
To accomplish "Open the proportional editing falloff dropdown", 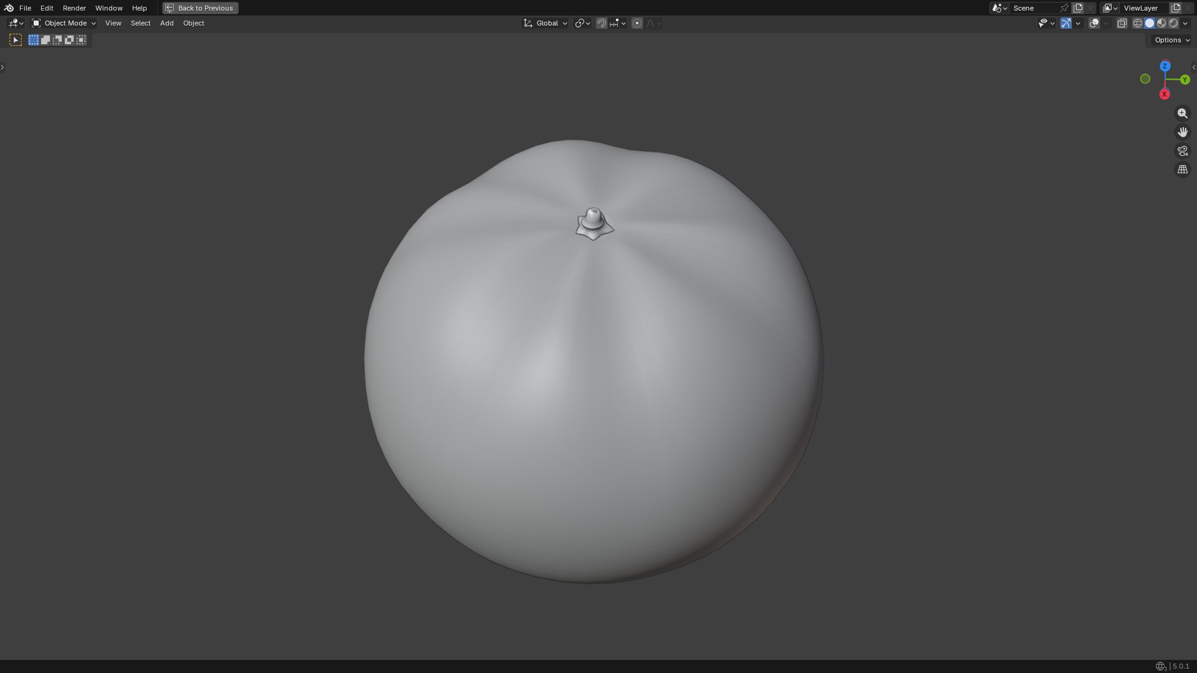I will click(x=653, y=23).
